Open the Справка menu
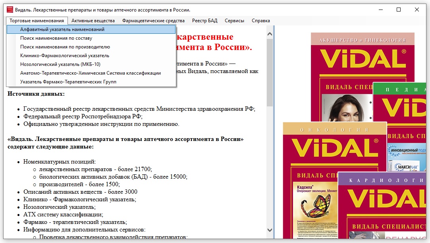 pos(260,21)
